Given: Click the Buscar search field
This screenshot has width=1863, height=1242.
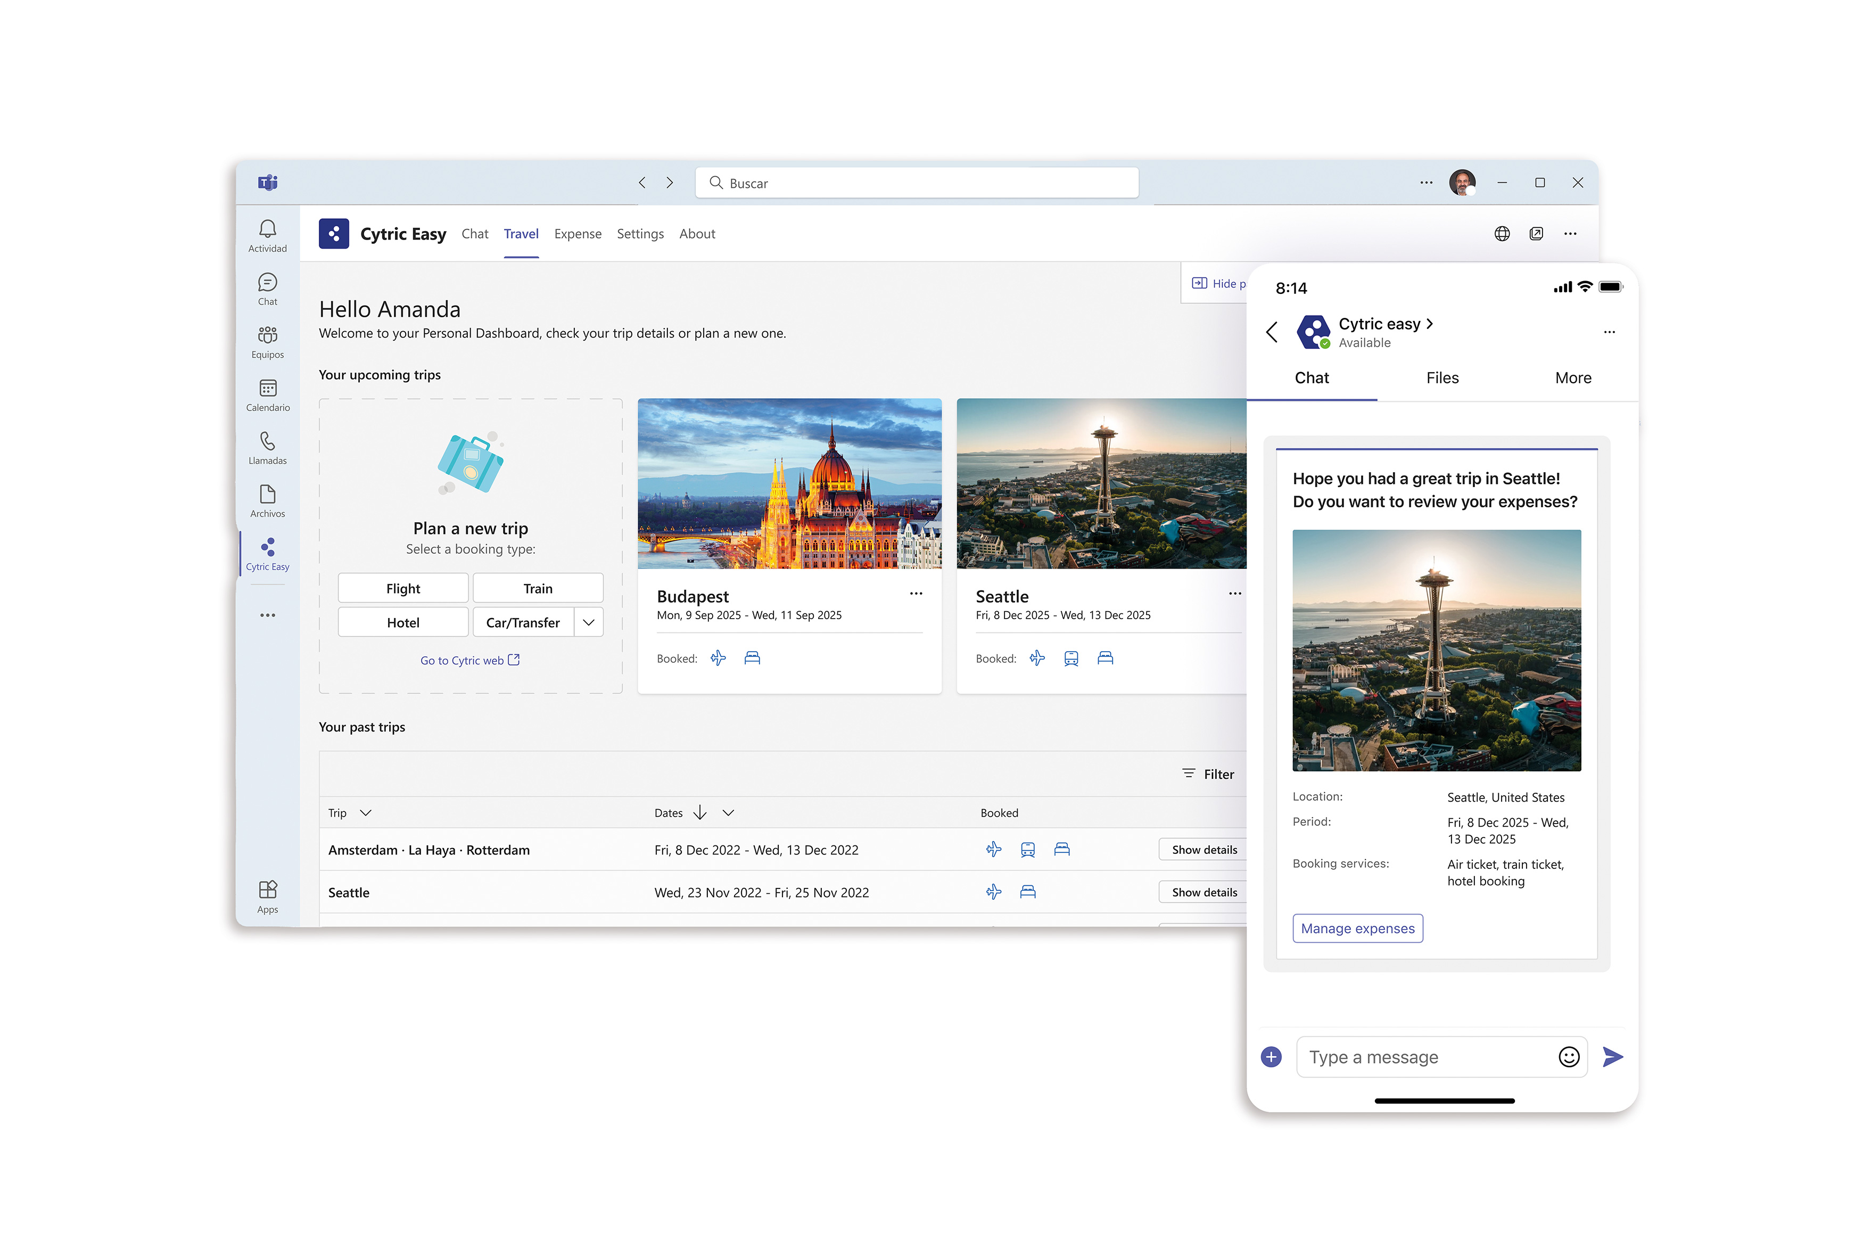Looking at the screenshot, I should click(916, 183).
